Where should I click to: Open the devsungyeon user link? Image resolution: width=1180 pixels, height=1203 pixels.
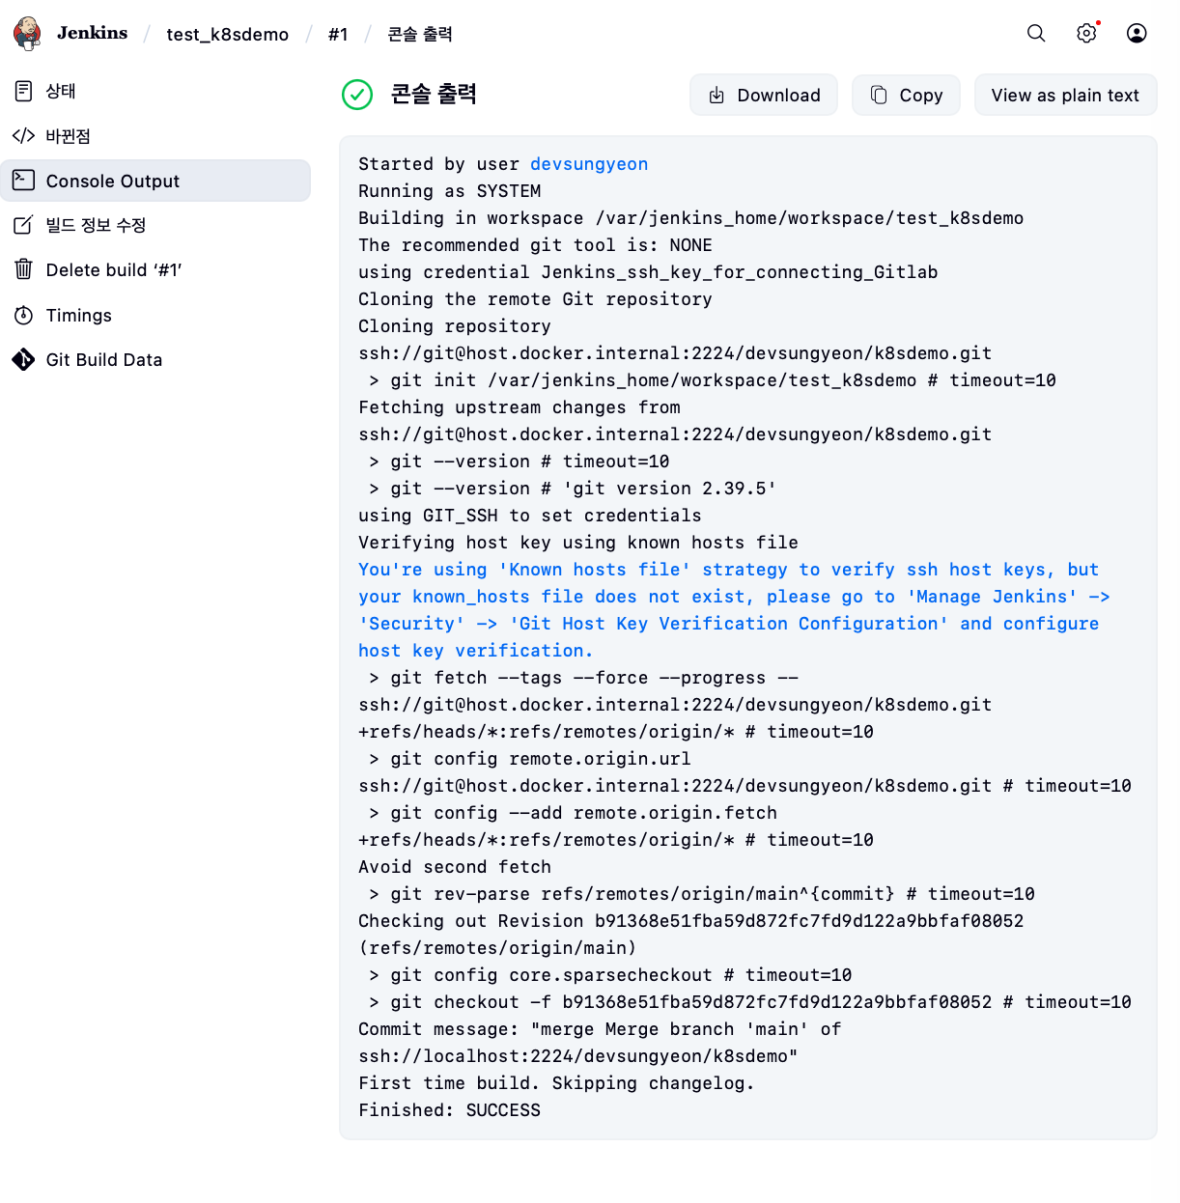pyautogui.click(x=589, y=164)
